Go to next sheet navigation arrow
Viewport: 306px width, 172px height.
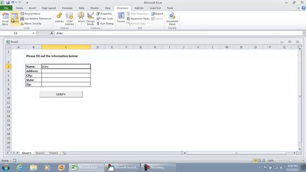coord(14,153)
